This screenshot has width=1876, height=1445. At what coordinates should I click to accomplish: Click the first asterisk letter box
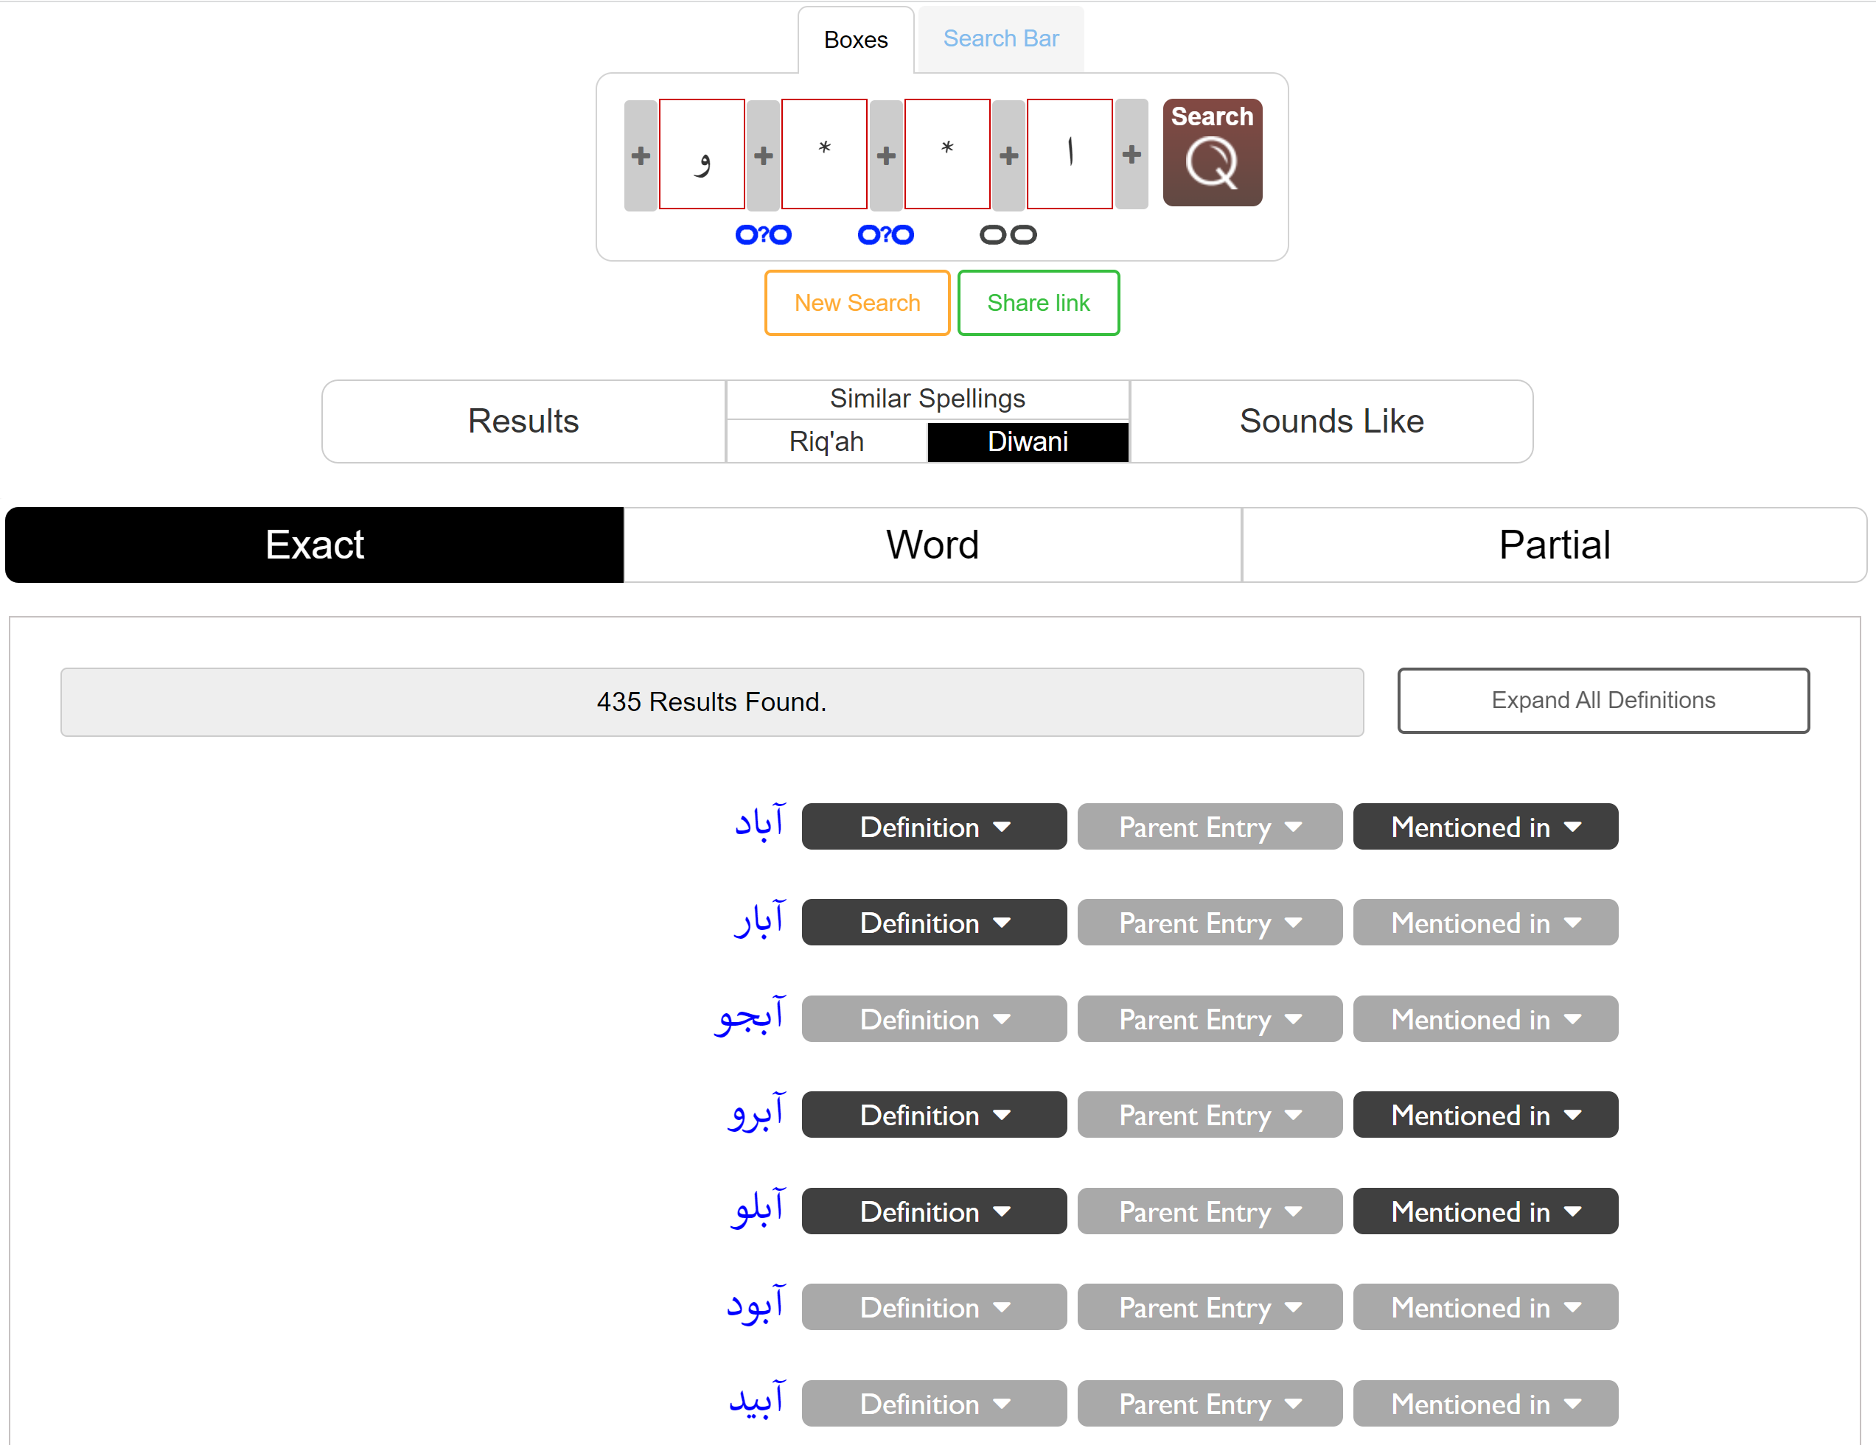pos(824,154)
